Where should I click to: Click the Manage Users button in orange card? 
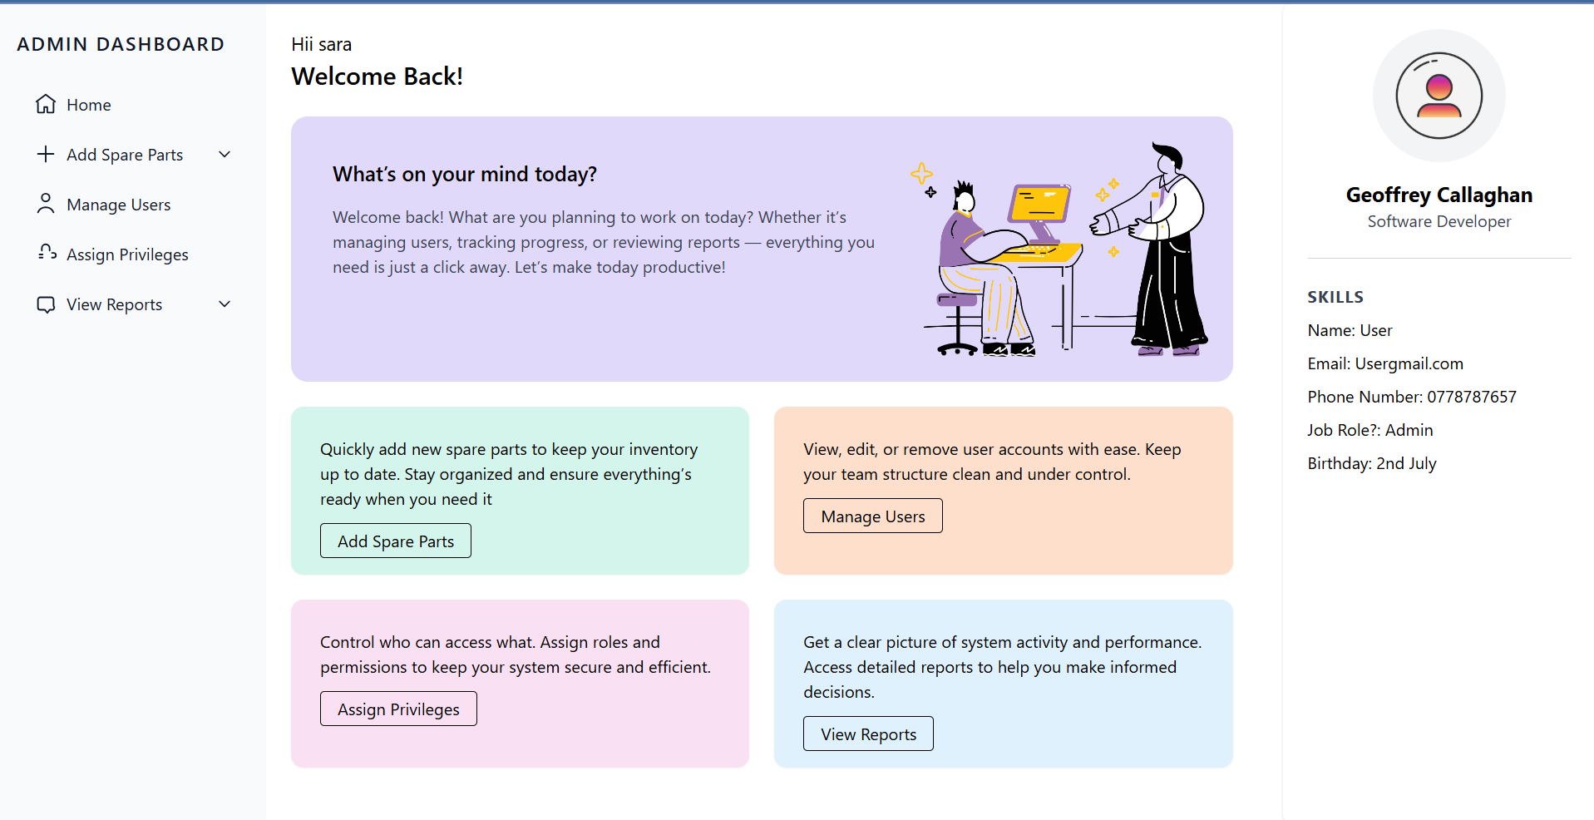873,516
